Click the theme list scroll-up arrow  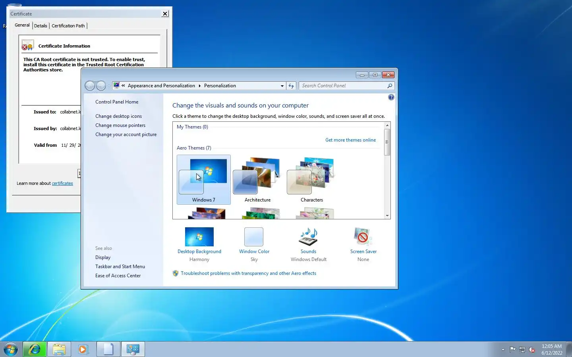pyautogui.click(x=387, y=125)
